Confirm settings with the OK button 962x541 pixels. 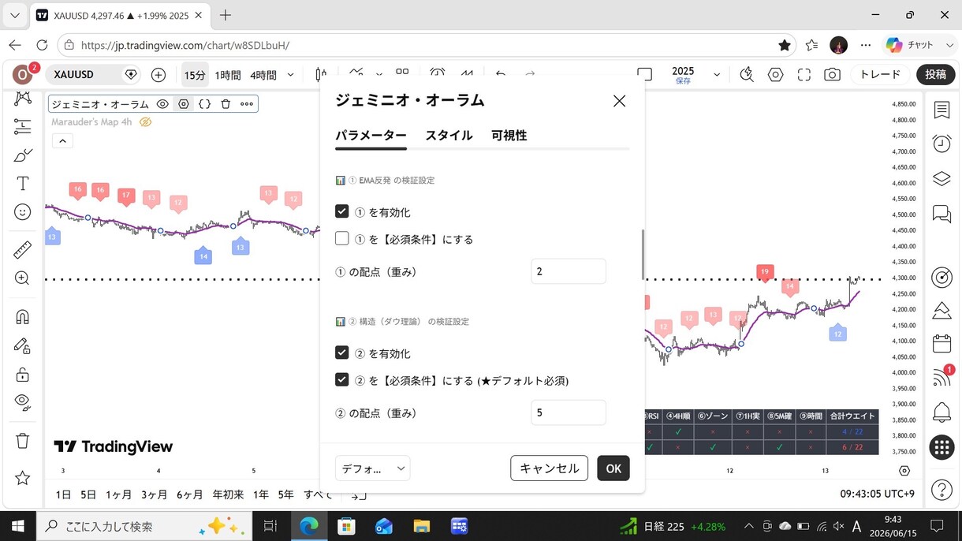[613, 468]
